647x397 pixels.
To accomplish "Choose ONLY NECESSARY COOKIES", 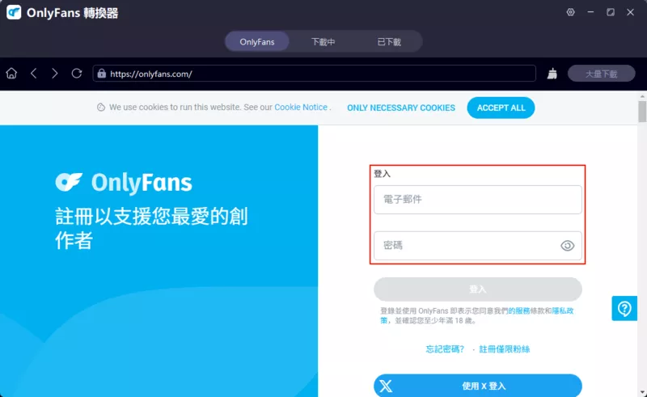I will pos(401,108).
